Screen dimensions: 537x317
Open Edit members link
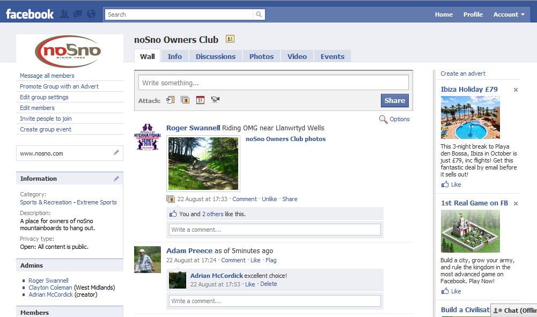pos(37,108)
